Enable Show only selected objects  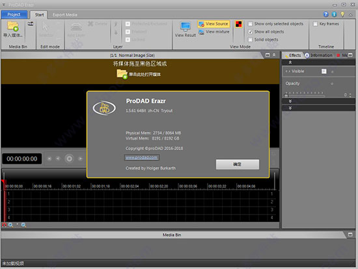pos(251,24)
